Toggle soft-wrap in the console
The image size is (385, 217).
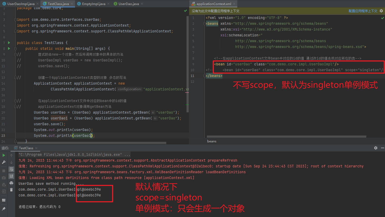click(11, 169)
